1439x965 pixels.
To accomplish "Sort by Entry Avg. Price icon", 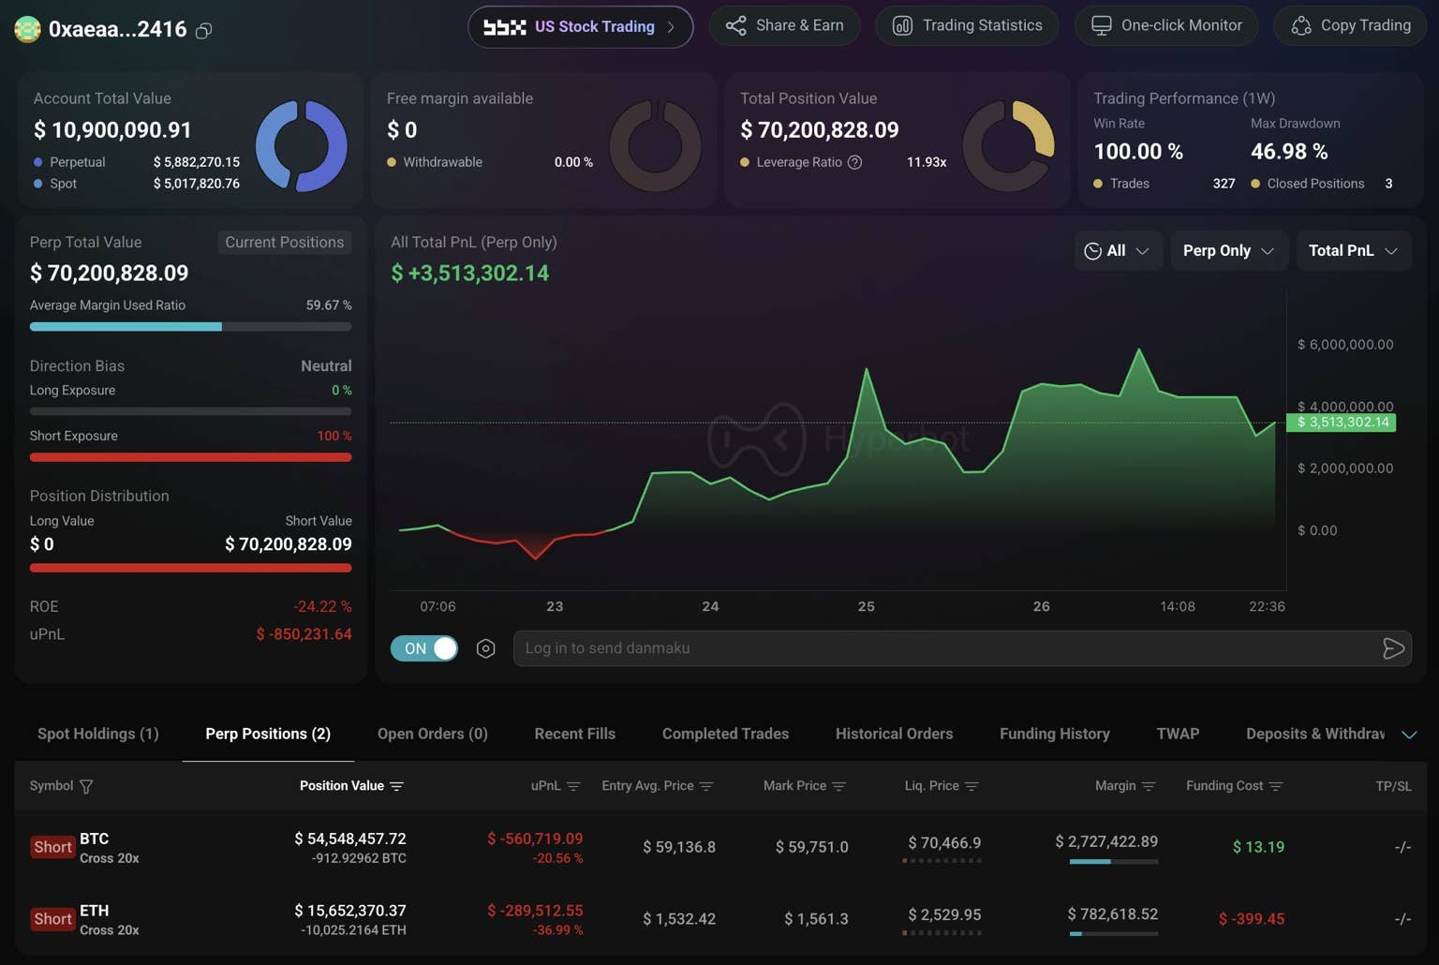I will (x=706, y=786).
